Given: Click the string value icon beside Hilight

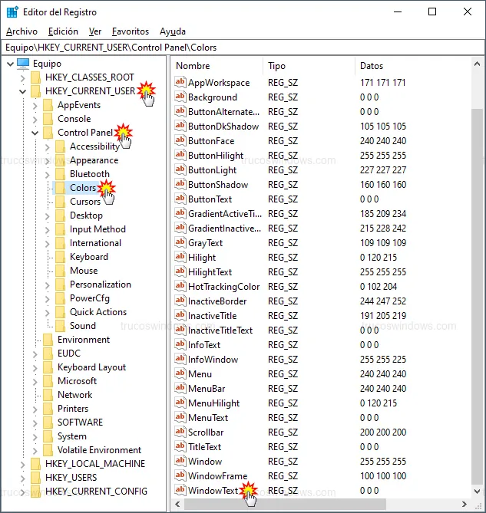Looking at the screenshot, I should pos(180,258).
